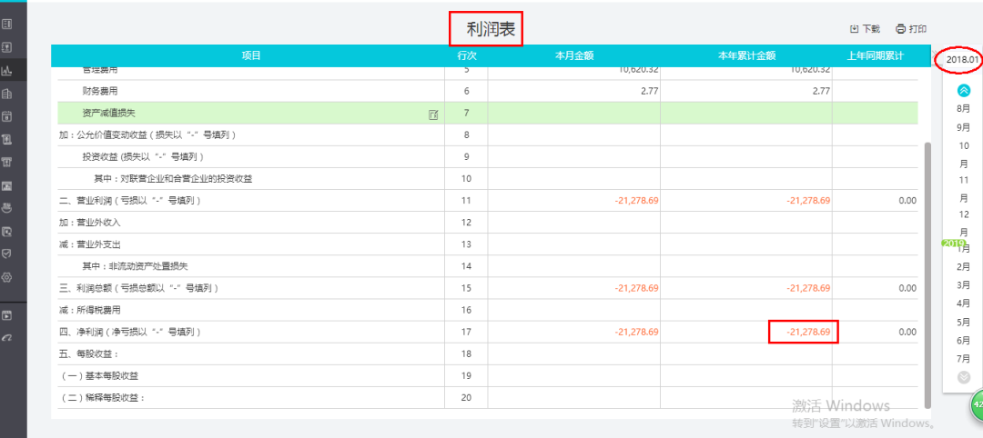Click the green floating circle at bottom right
Screen dimensions: 983x438
coord(977,403)
